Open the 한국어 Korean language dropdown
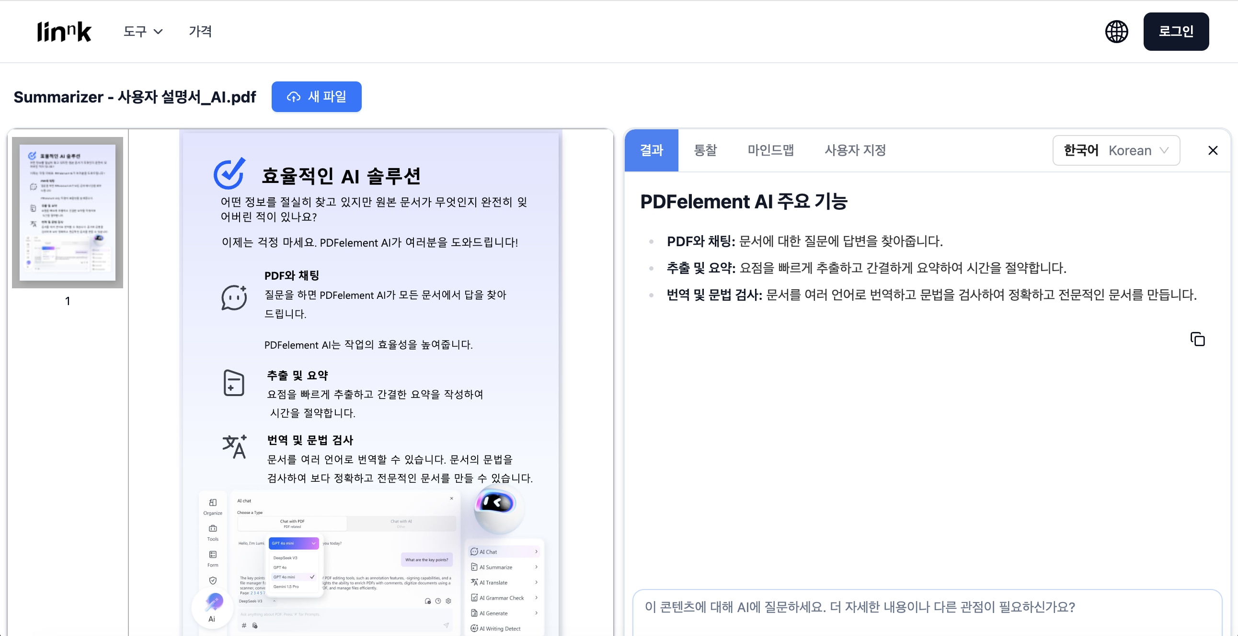This screenshot has height=636, width=1238. tap(1116, 150)
